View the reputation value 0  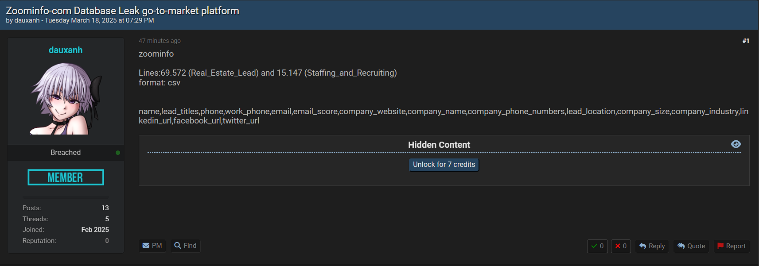[x=107, y=241]
